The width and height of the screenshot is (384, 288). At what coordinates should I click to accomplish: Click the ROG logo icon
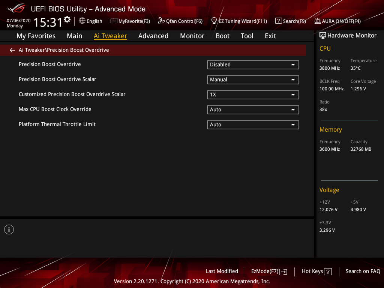[x=16, y=8]
